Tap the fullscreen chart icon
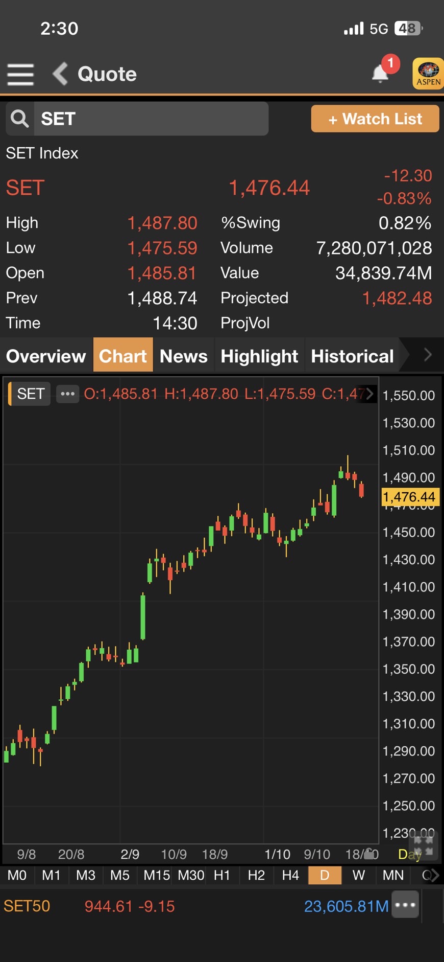The height and width of the screenshot is (962, 444). point(423,845)
